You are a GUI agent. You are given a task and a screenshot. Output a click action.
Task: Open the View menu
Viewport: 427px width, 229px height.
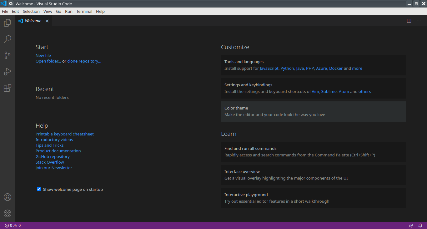(x=48, y=11)
